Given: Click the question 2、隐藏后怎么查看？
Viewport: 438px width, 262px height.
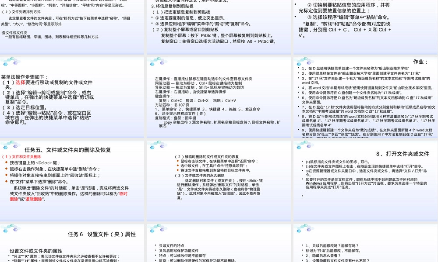Looking at the screenshot, I should [x=323, y=255].
